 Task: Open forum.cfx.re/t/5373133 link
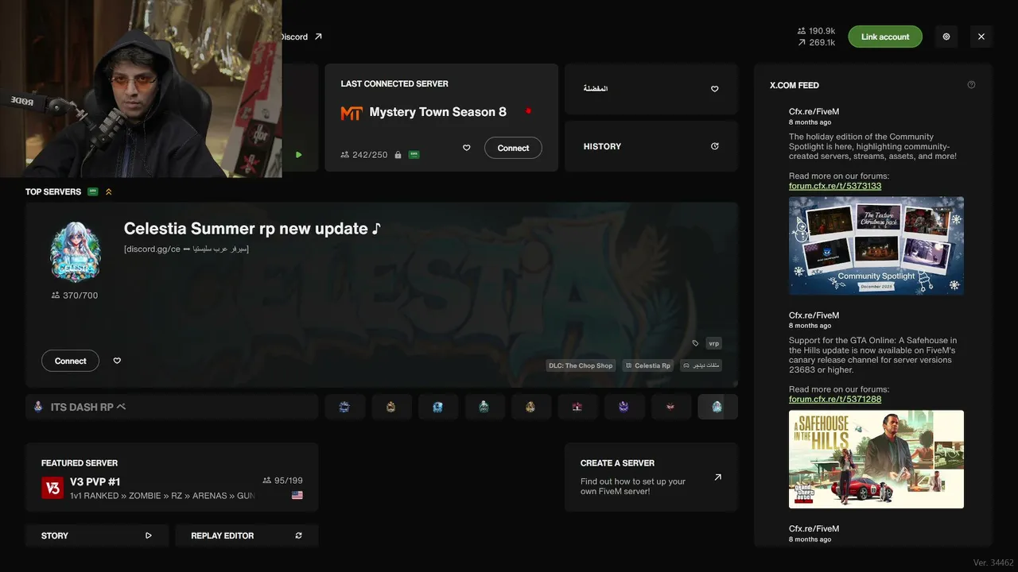coord(835,186)
